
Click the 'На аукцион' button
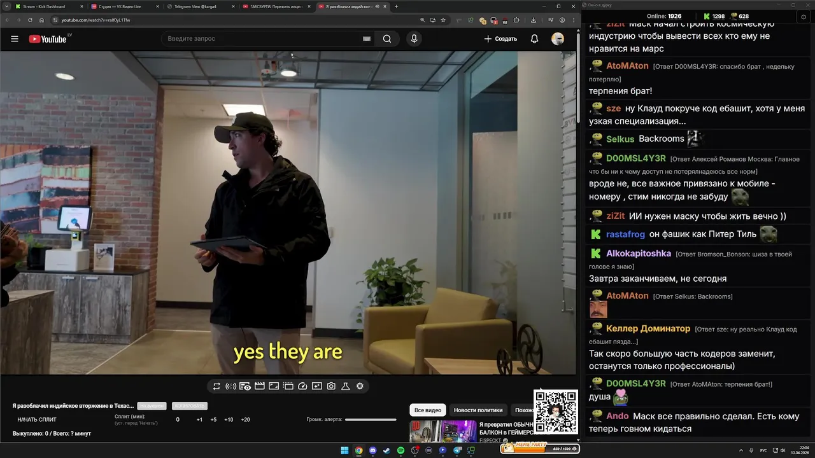click(152, 406)
